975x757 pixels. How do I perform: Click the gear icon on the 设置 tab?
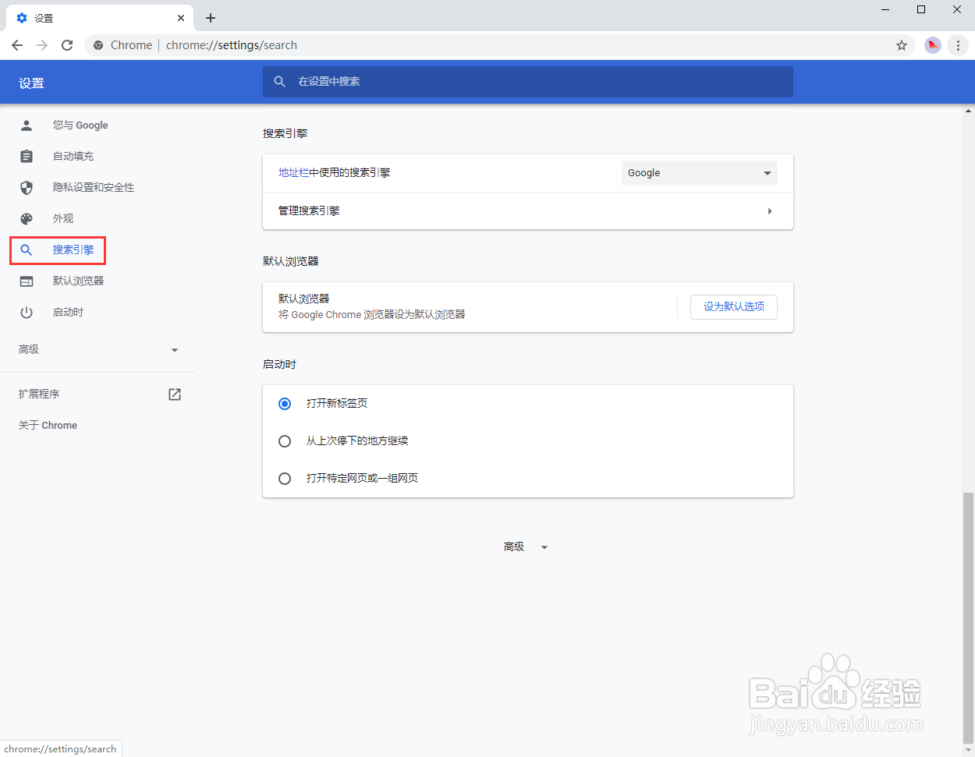(22, 18)
